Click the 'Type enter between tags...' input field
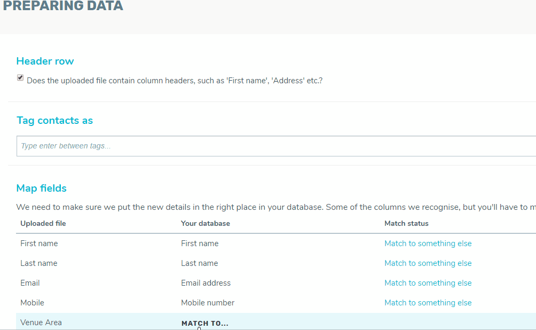This screenshot has width=536, height=330. tap(276, 146)
